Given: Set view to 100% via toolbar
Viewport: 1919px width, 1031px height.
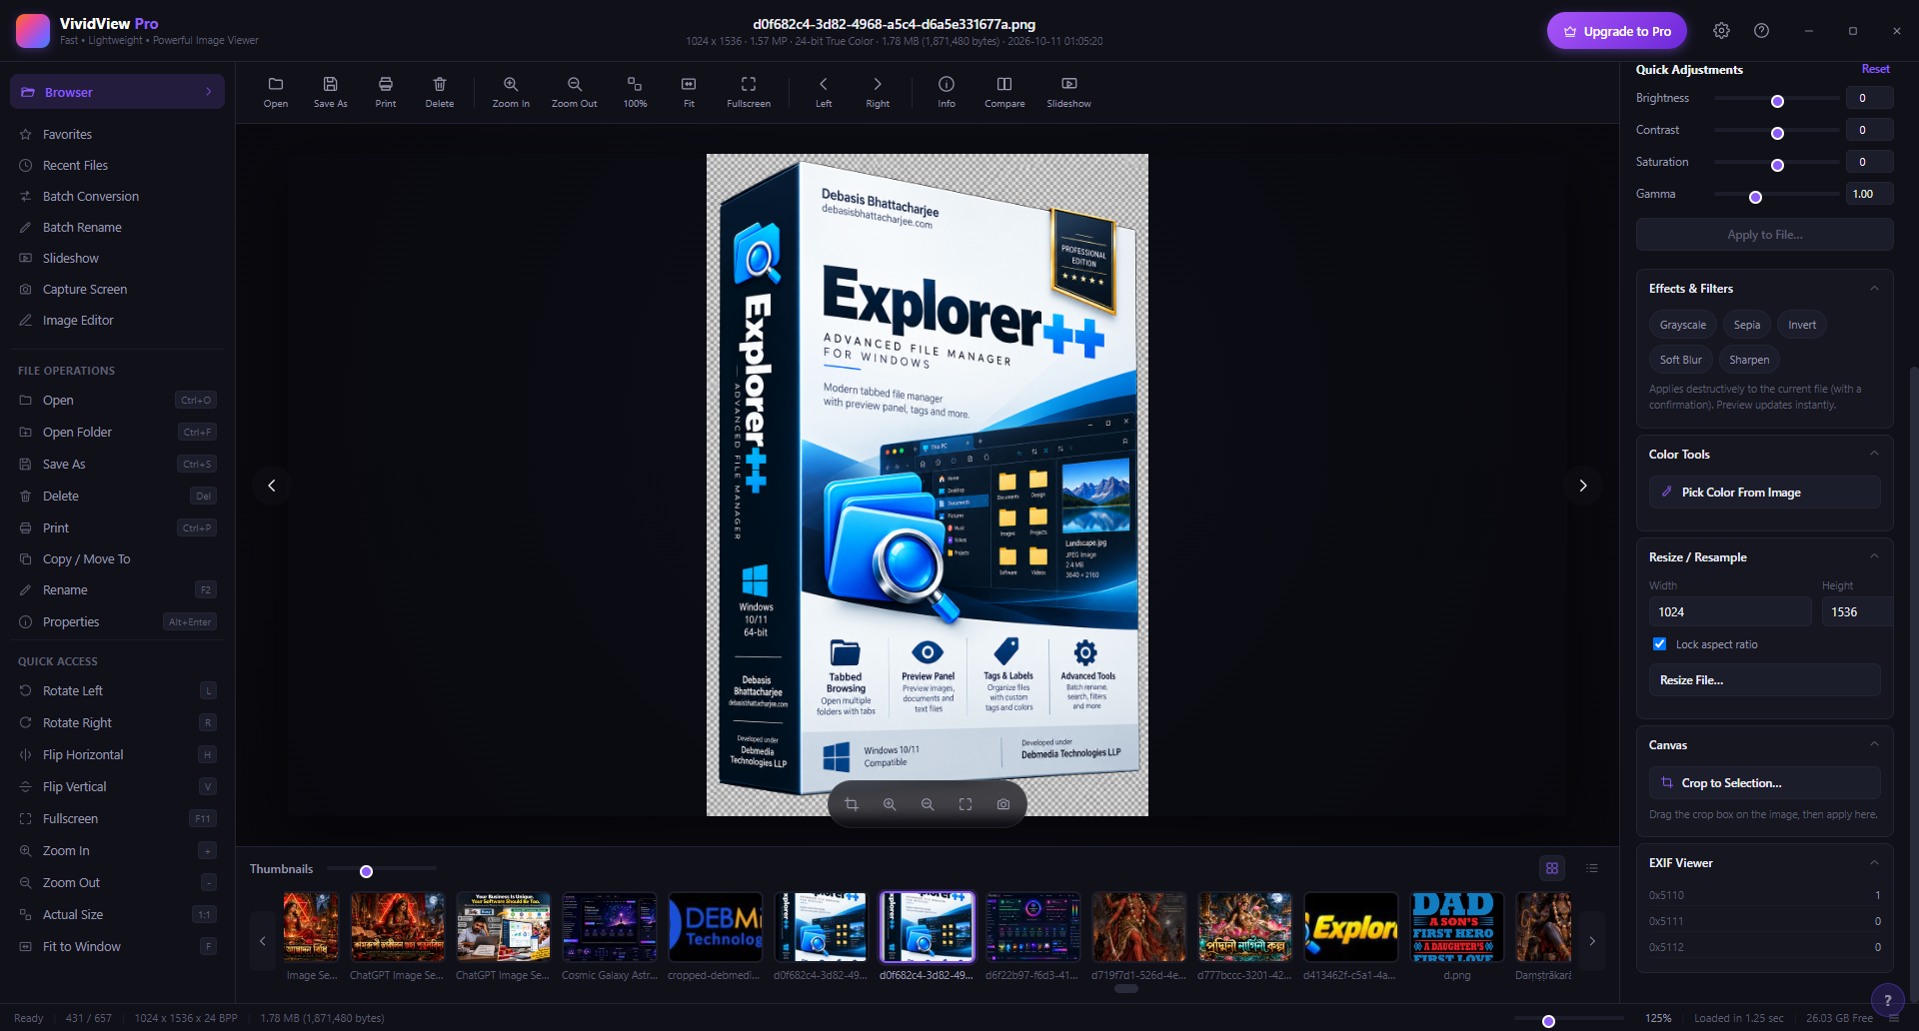Looking at the screenshot, I should coord(635,92).
